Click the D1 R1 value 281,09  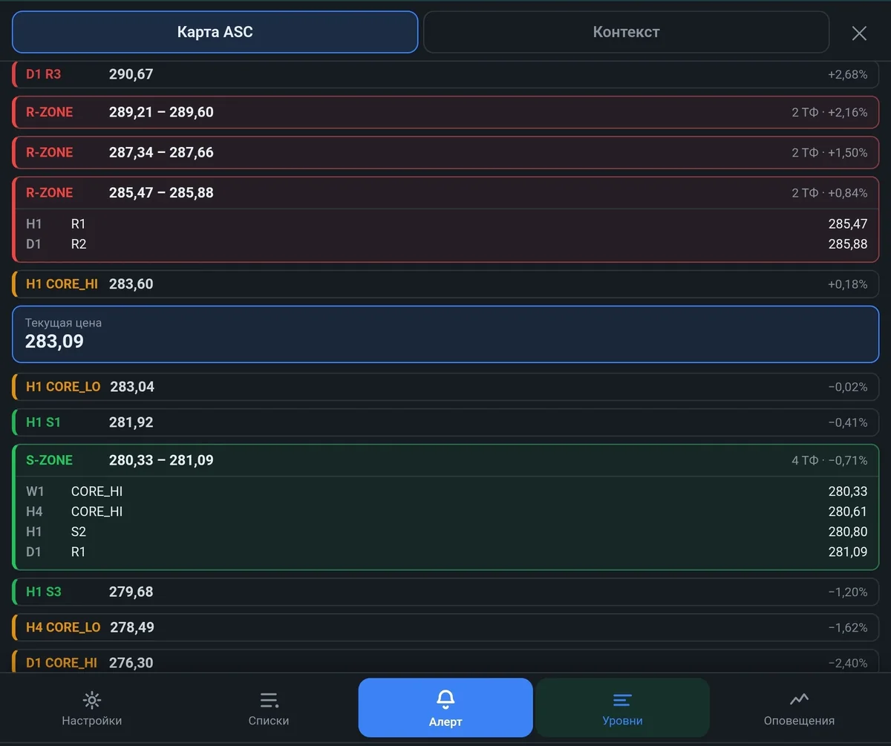848,552
